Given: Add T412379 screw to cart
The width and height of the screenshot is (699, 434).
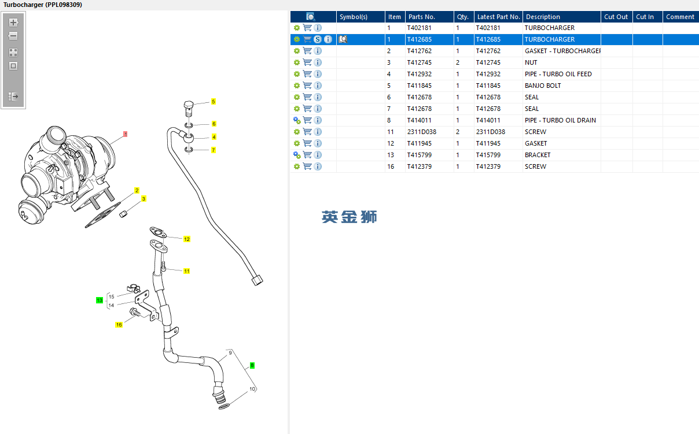Looking at the screenshot, I should point(307,166).
